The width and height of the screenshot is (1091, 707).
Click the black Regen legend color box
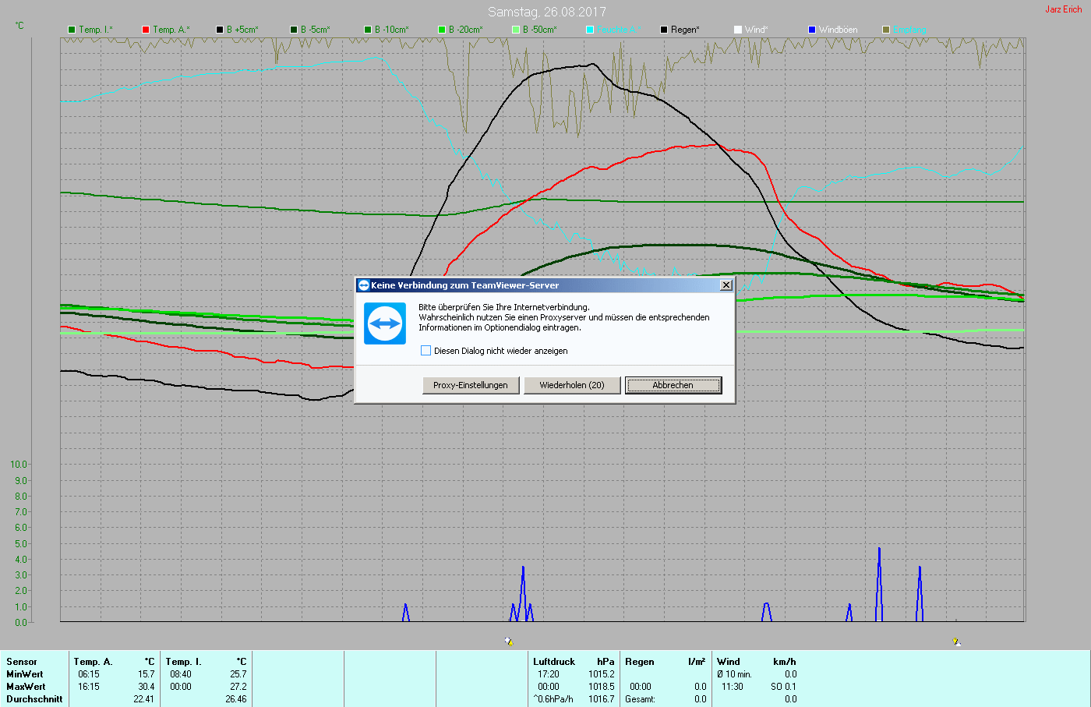pyautogui.click(x=664, y=30)
